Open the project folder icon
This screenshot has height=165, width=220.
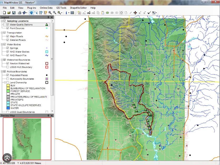(9, 13)
